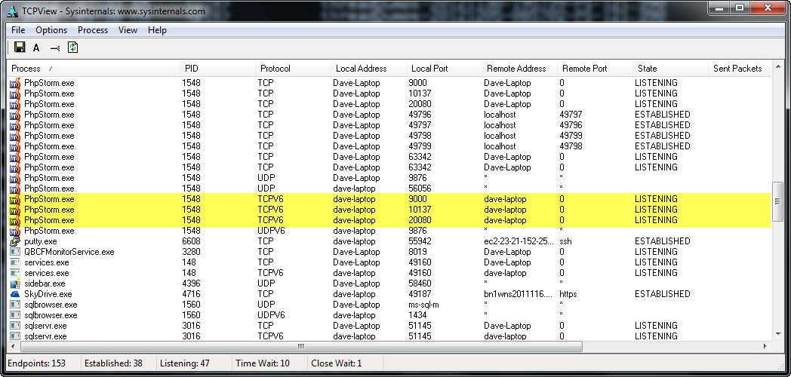Sort by the Remote Address column header
Viewport: 791px width, 377px height.
[x=519, y=69]
